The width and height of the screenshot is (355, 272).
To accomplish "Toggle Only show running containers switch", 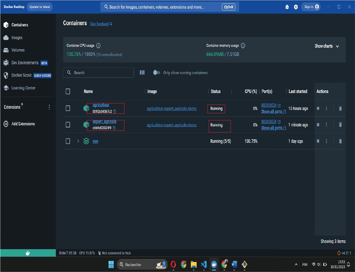I will click(157, 73).
